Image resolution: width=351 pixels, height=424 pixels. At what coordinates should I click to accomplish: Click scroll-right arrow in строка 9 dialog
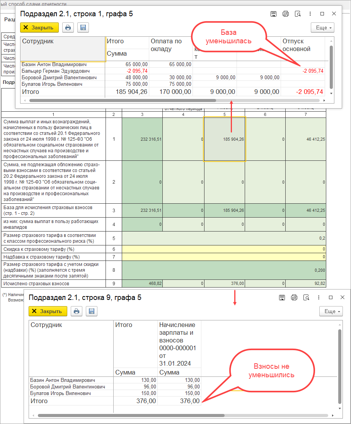click(332, 415)
